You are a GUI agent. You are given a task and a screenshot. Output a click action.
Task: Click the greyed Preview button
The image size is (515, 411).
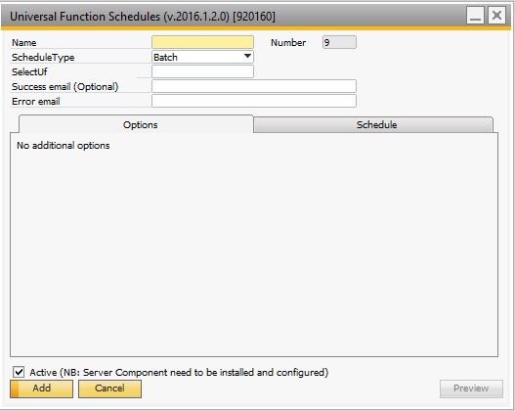471,388
